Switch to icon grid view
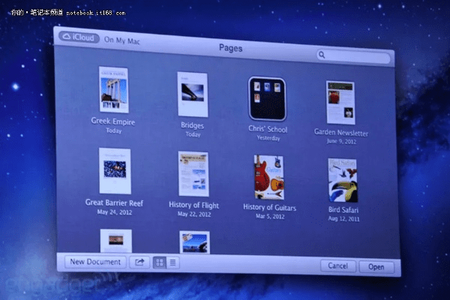 tap(160, 262)
